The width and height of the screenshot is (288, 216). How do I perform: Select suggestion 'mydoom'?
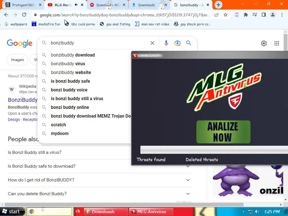(85, 134)
